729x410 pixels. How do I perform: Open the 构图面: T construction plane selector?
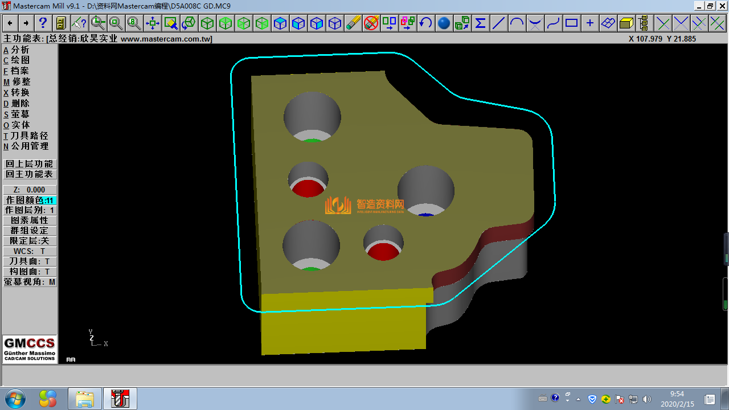(30, 272)
